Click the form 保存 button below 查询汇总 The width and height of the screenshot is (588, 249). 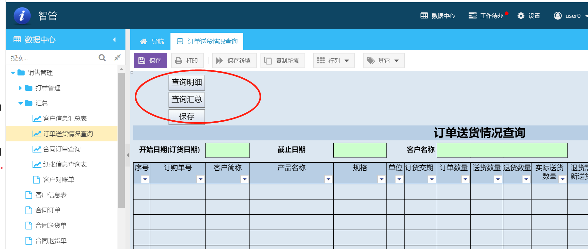coord(187,117)
